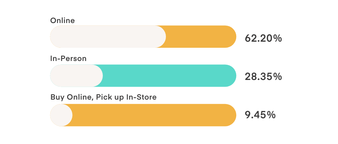
Task: Click the 9.45% percentage value
Action: (260, 115)
